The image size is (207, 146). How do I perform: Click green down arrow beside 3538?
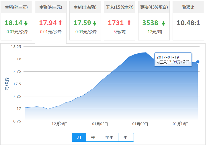pos(163,23)
